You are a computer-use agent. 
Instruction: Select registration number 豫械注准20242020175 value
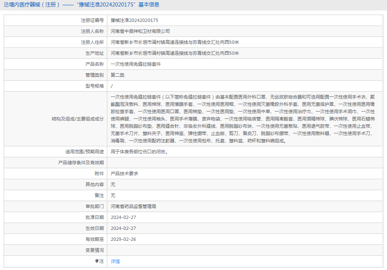pos(135,20)
